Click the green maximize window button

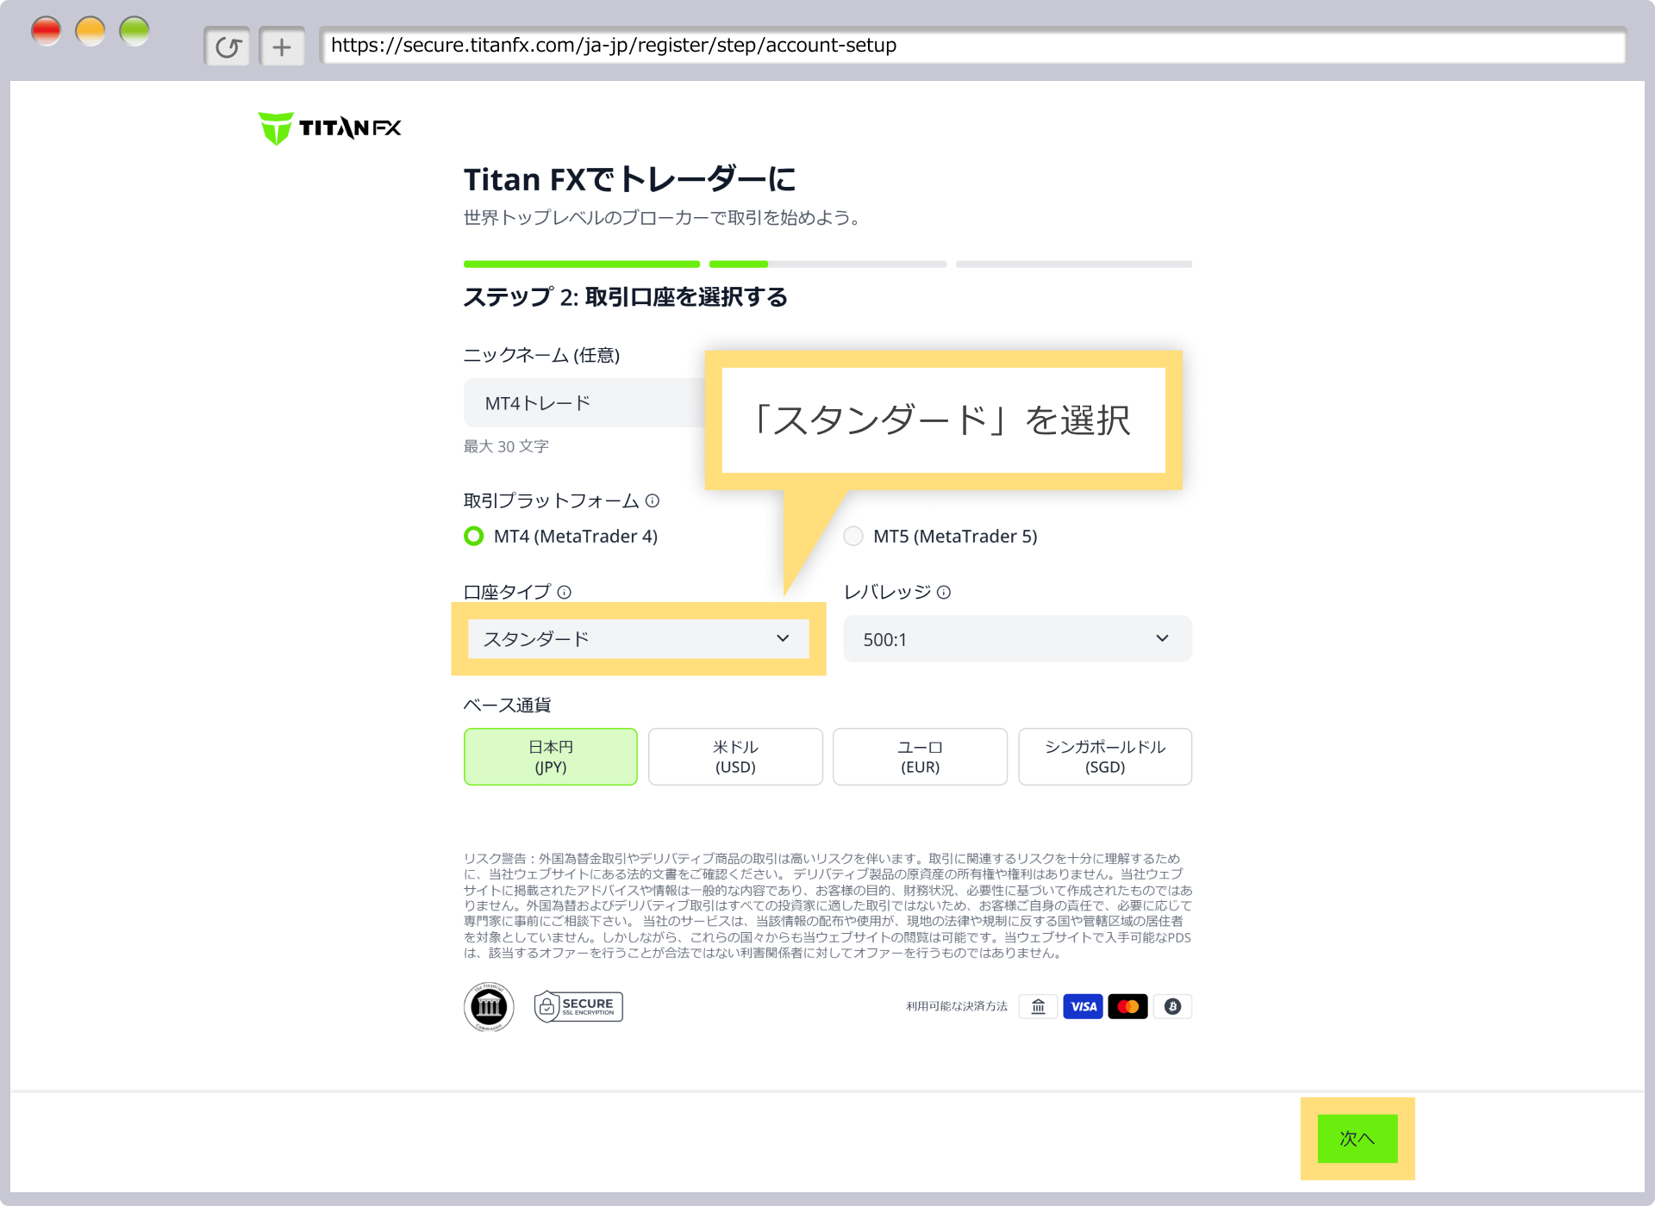(x=134, y=32)
